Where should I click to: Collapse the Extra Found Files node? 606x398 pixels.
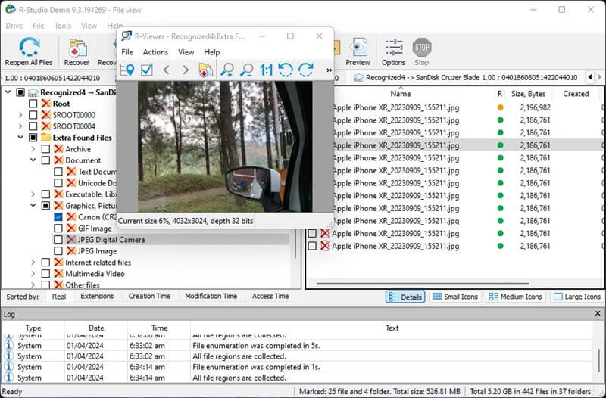coord(20,138)
